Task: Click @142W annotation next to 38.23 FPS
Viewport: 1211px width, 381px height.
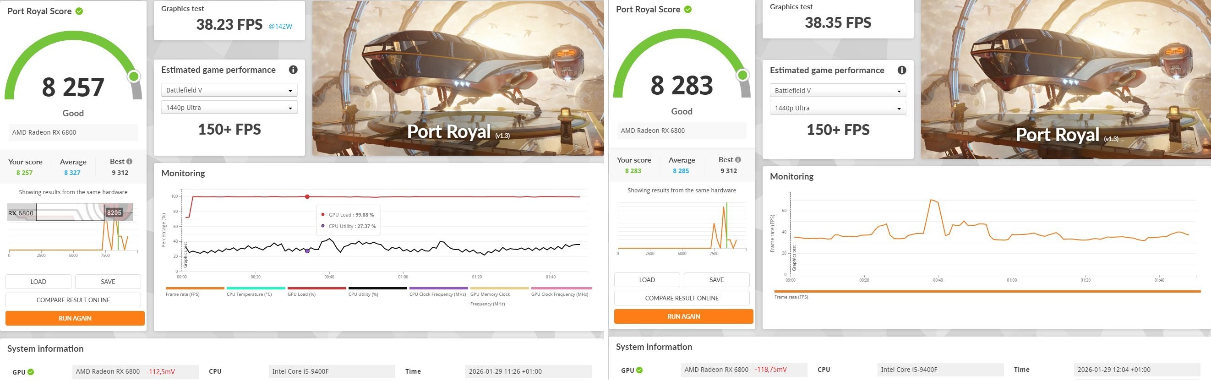Action: [280, 26]
